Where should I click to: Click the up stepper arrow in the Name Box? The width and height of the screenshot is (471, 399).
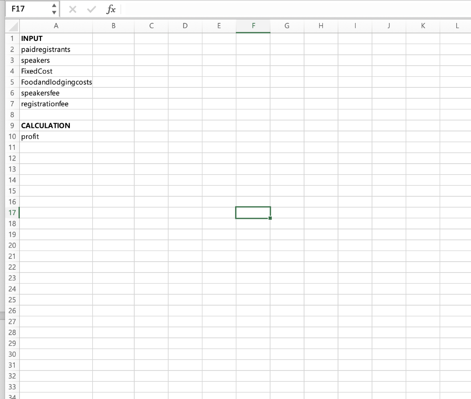(55, 5)
